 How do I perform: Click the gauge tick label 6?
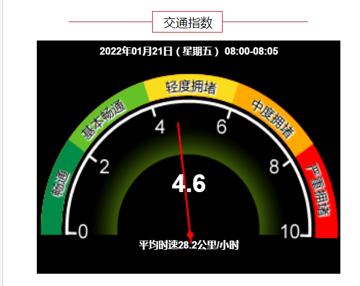(221, 126)
